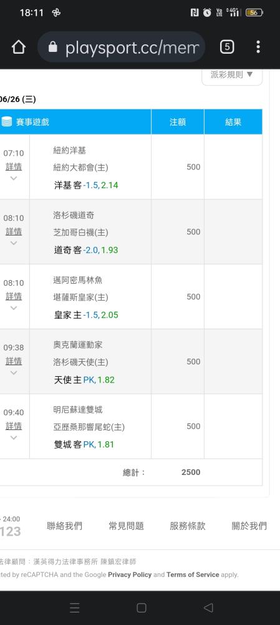The image size is (280, 625).
Task: Tap the Android square home button
Action: pos(141,607)
